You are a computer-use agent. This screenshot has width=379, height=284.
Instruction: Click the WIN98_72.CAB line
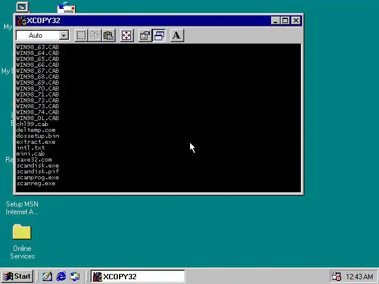(x=37, y=100)
